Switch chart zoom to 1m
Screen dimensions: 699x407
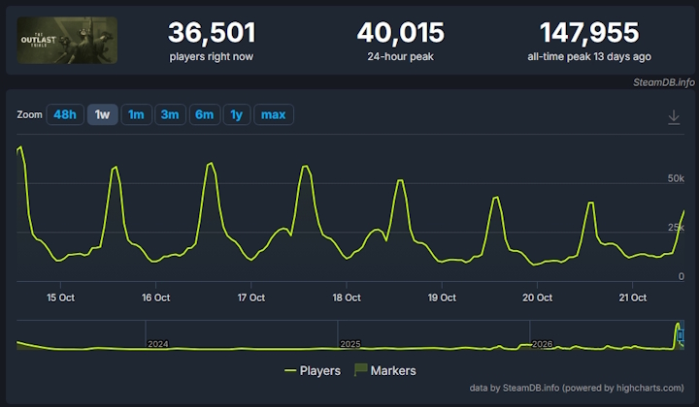pyautogui.click(x=137, y=114)
